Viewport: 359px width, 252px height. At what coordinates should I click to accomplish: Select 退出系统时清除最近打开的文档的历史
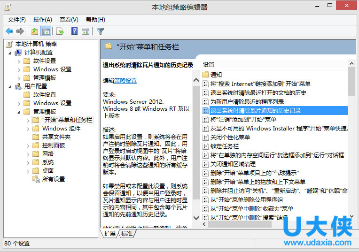[258, 92]
